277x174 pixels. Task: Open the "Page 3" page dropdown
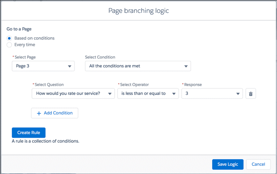43,66
